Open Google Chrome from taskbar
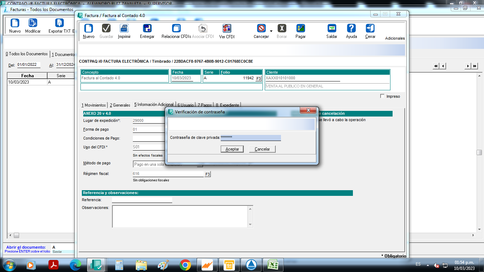 click(x=185, y=265)
